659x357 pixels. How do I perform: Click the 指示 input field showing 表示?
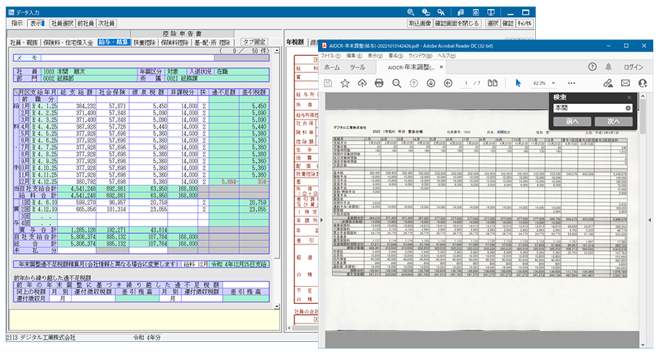coord(36,24)
